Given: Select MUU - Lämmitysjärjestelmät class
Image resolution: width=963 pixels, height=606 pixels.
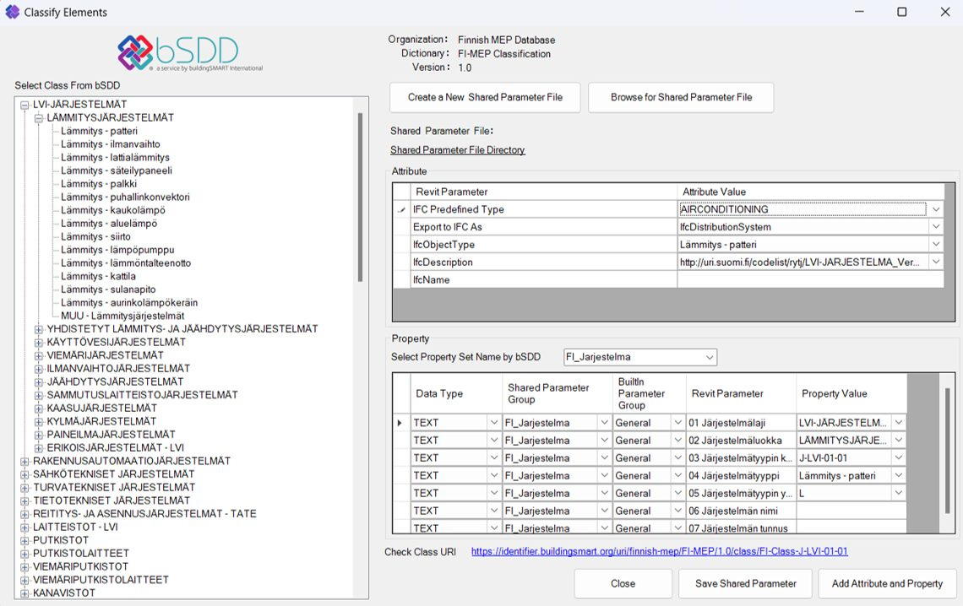Looking at the screenshot, I should click(122, 316).
